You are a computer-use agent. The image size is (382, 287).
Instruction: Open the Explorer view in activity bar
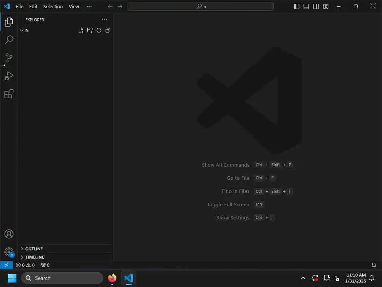(x=9, y=22)
